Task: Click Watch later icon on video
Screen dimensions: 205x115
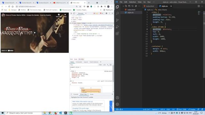Action: (x=59, y=15)
